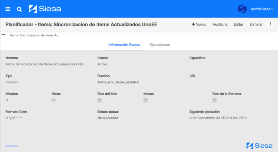The height and width of the screenshot is (152, 278).
Task: Click the function name 'items_sync_items_updated'
Action: click(x=118, y=82)
